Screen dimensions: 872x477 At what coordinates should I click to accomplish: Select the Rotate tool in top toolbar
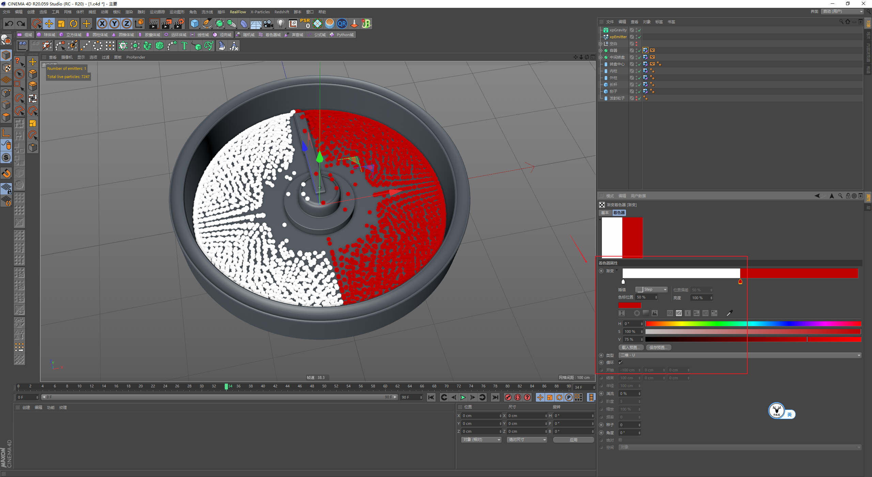pyautogui.click(x=74, y=24)
